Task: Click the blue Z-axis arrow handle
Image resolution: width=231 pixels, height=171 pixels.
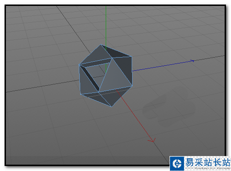Action: pos(192,61)
